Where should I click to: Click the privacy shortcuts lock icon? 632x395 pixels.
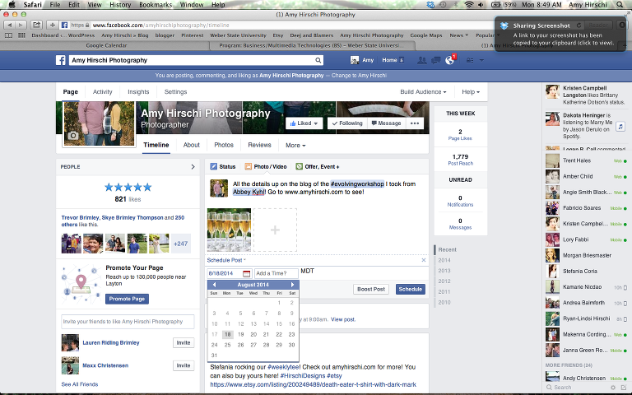pos(470,60)
